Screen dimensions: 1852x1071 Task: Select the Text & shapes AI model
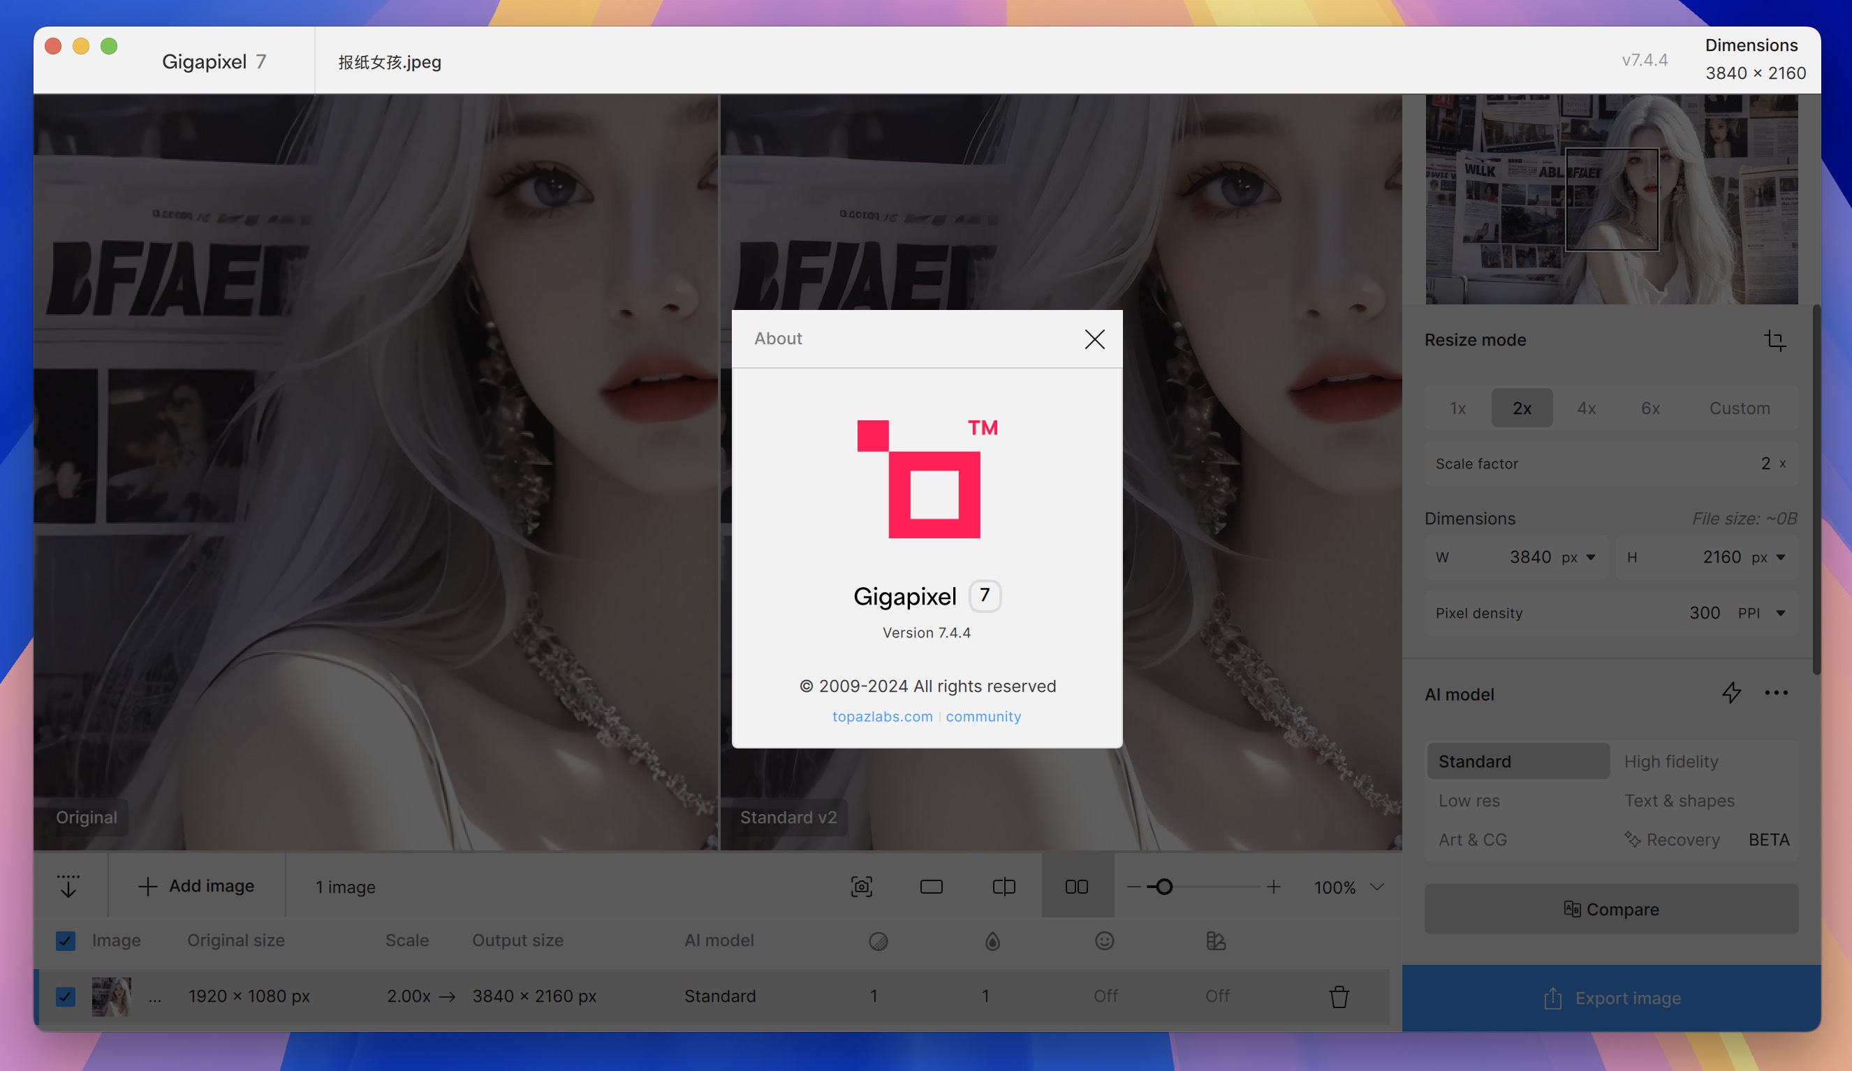[1680, 801]
